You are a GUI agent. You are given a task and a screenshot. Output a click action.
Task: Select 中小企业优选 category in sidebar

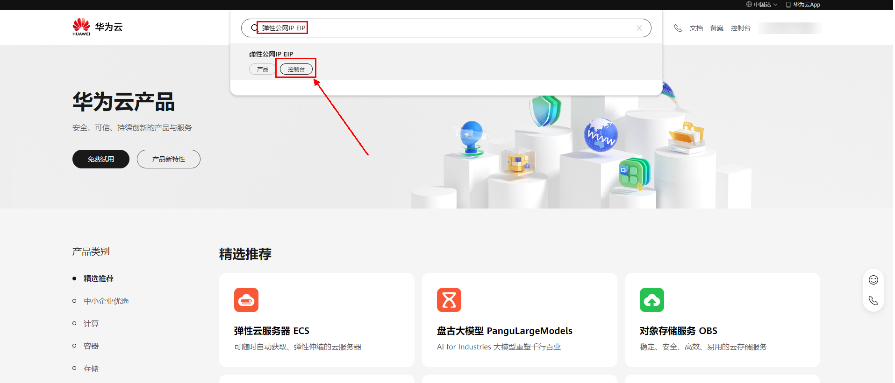pos(106,301)
